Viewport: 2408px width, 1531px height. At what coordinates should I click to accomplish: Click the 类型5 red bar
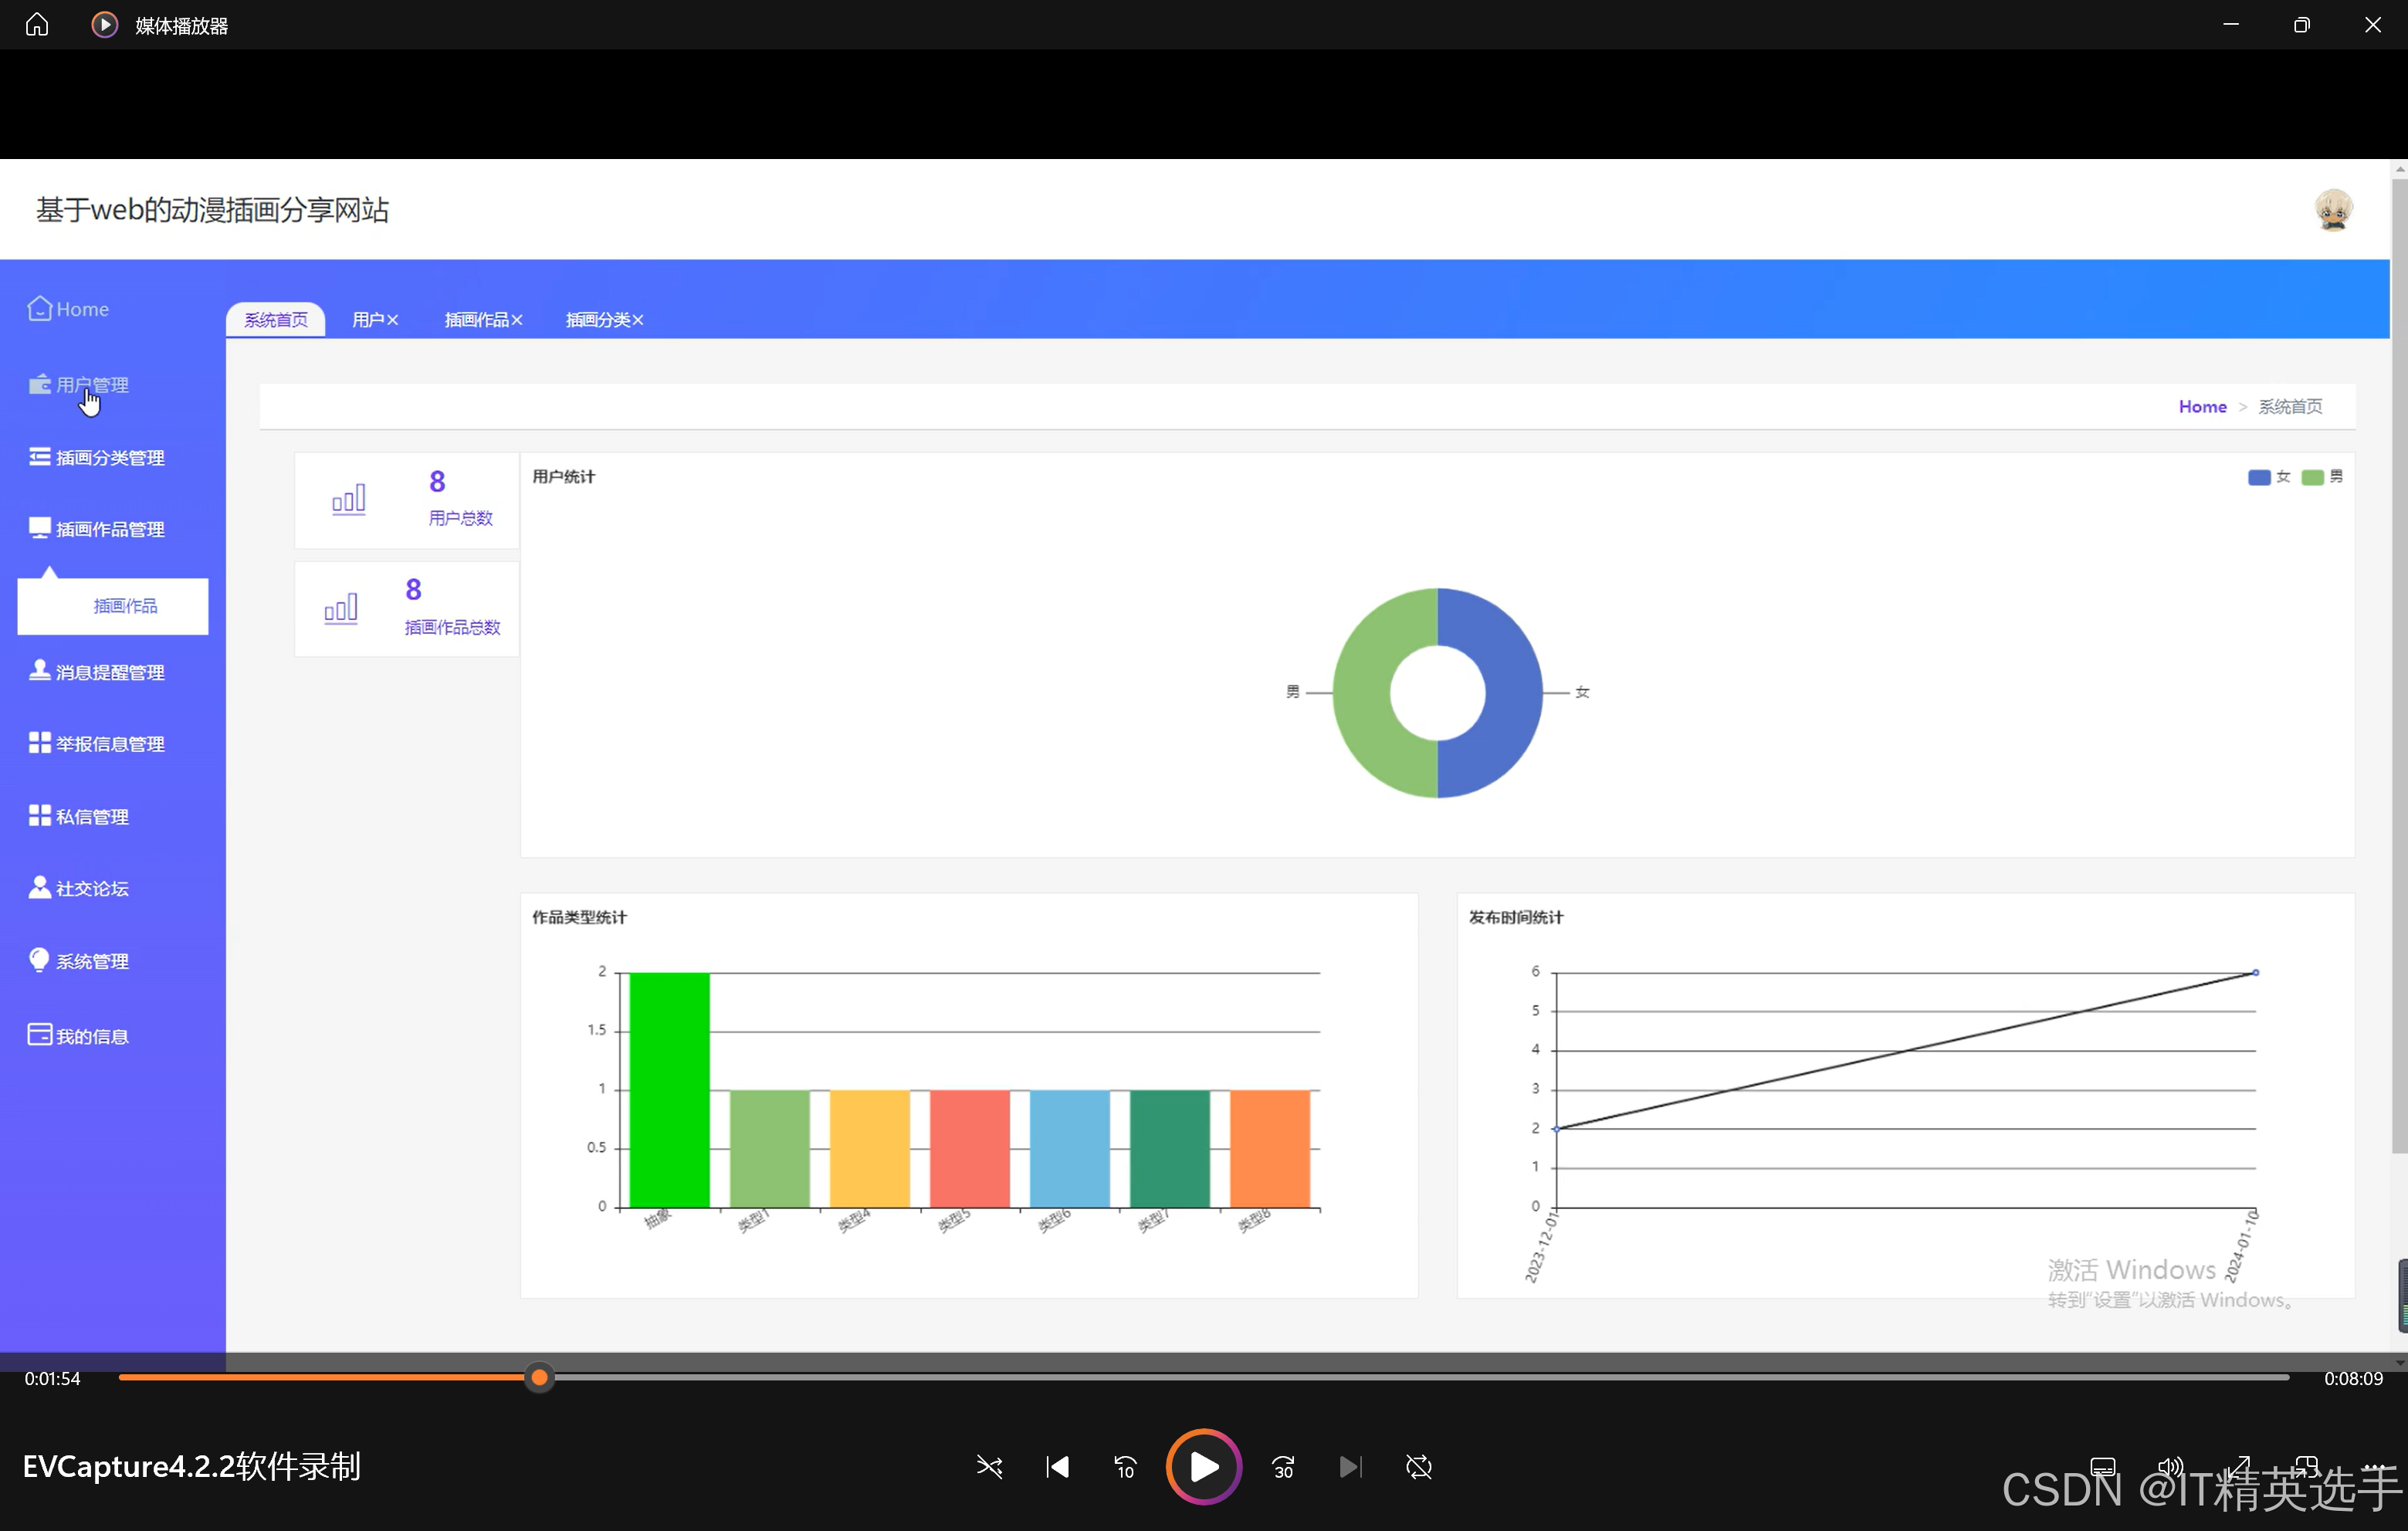(x=970, y=1149)
